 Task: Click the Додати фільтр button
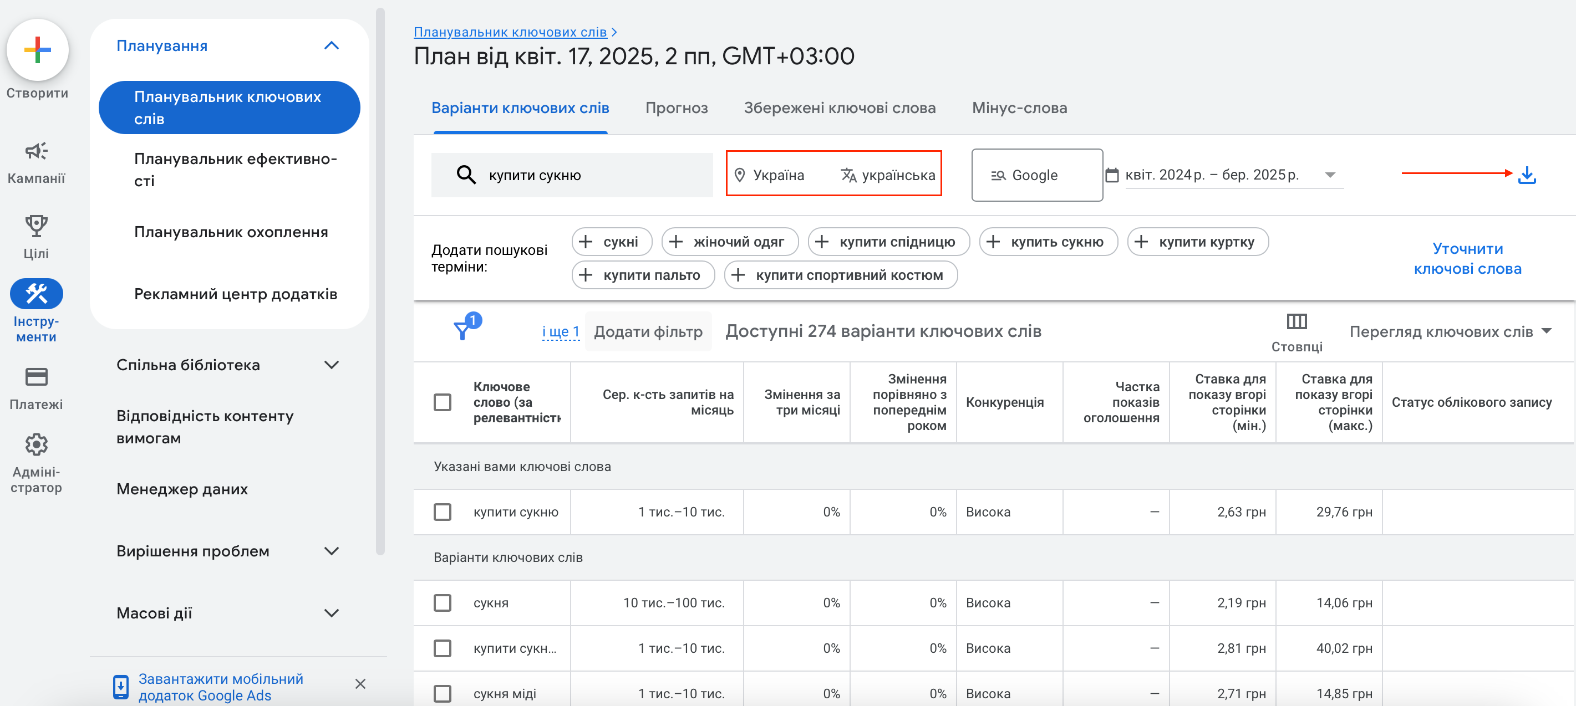point(648,331)
